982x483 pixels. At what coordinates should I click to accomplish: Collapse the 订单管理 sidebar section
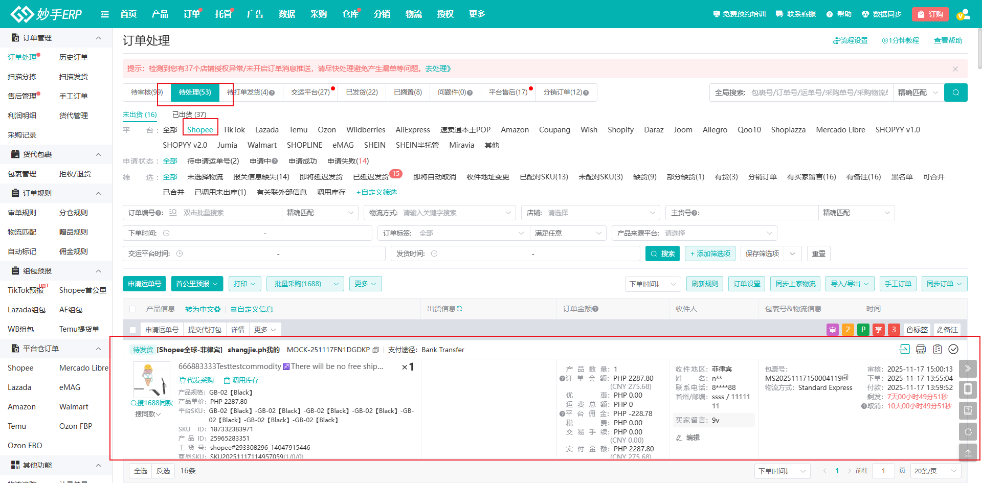click(x=98, y=38)
